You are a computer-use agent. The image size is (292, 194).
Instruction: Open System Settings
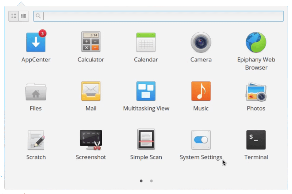pyautogui.click(x=201, y=140)
